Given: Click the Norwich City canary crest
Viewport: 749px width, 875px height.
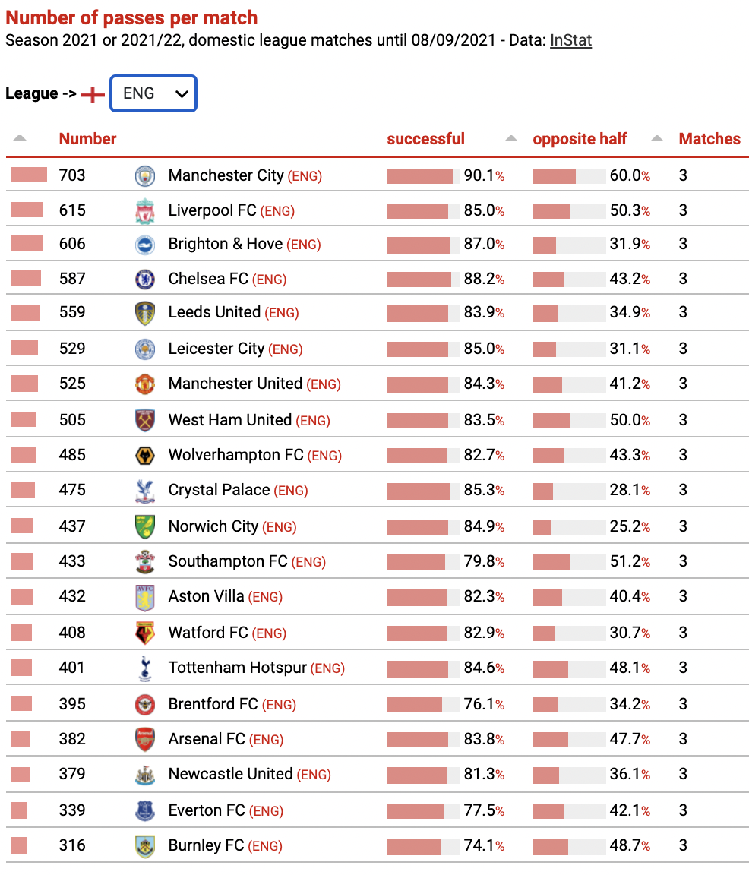Looking at the screenshot, I should [145, 526].
